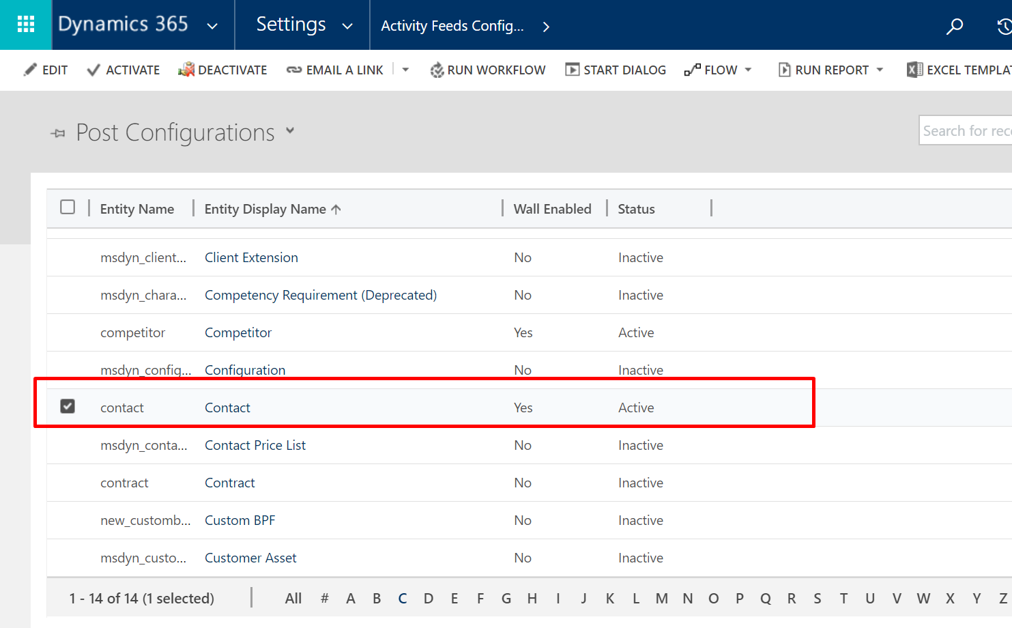1012x628 pixels.
Task: Open the app launcher waffle icon
Action: click(25, 25)
